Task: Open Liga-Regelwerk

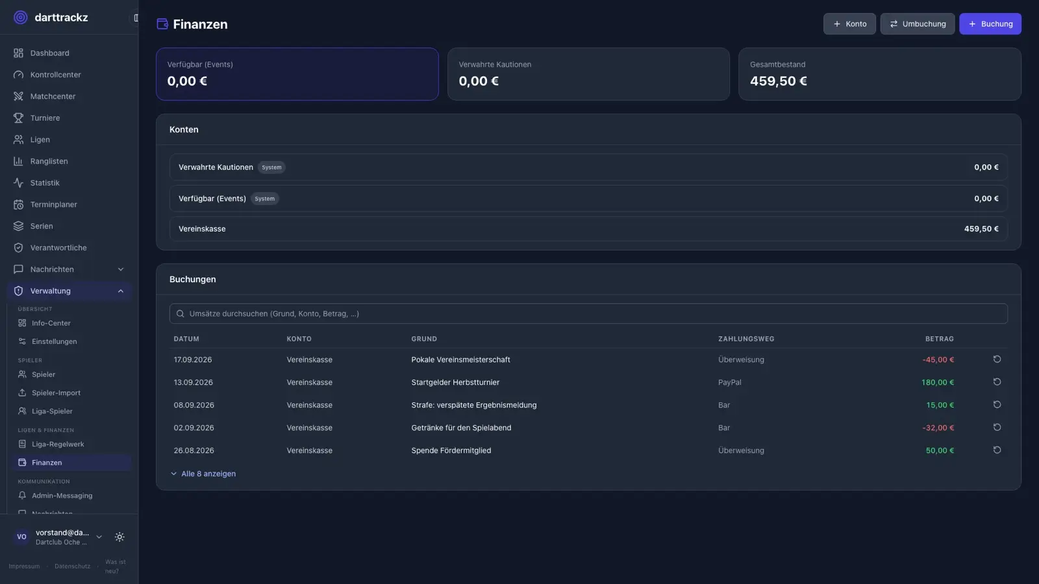Action: point(72,444)
